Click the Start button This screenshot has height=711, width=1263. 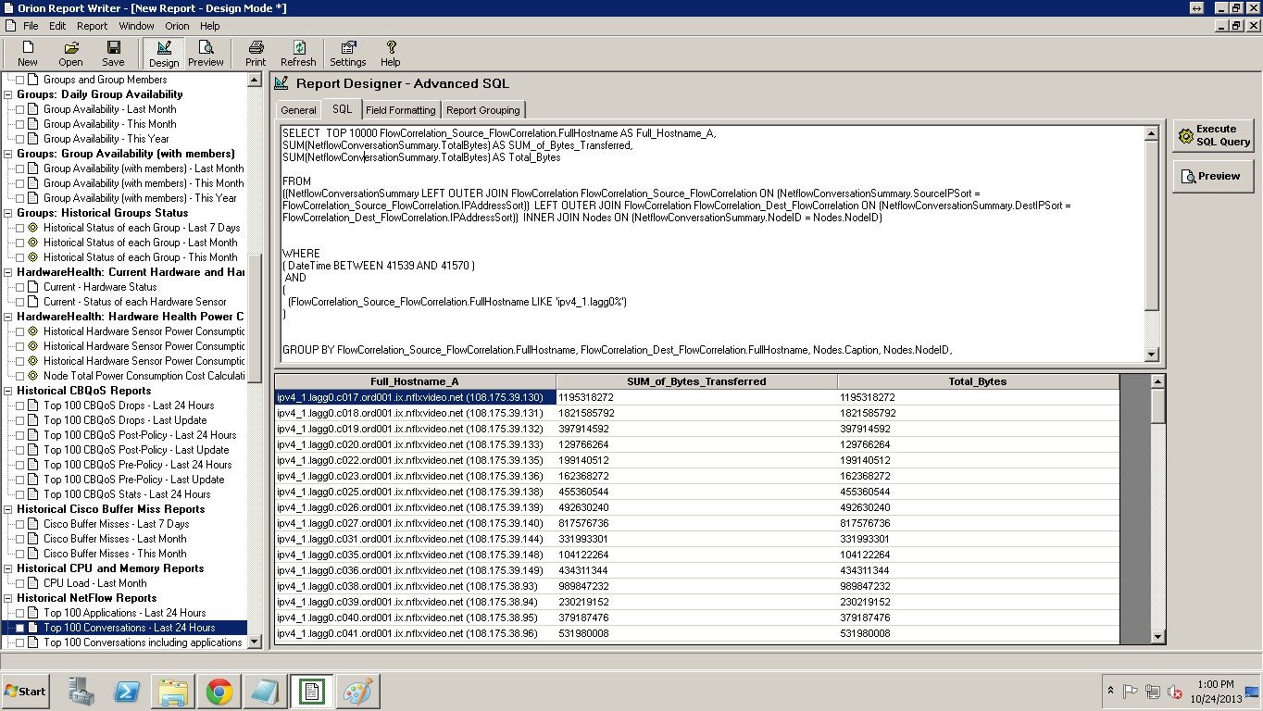coord(27,691)
